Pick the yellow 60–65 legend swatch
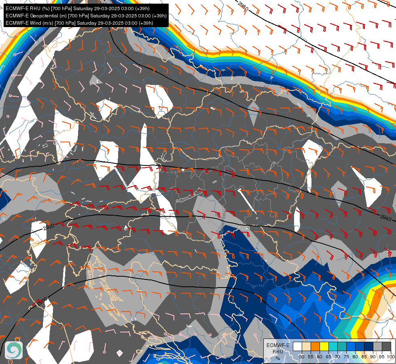 click(324, 346)
